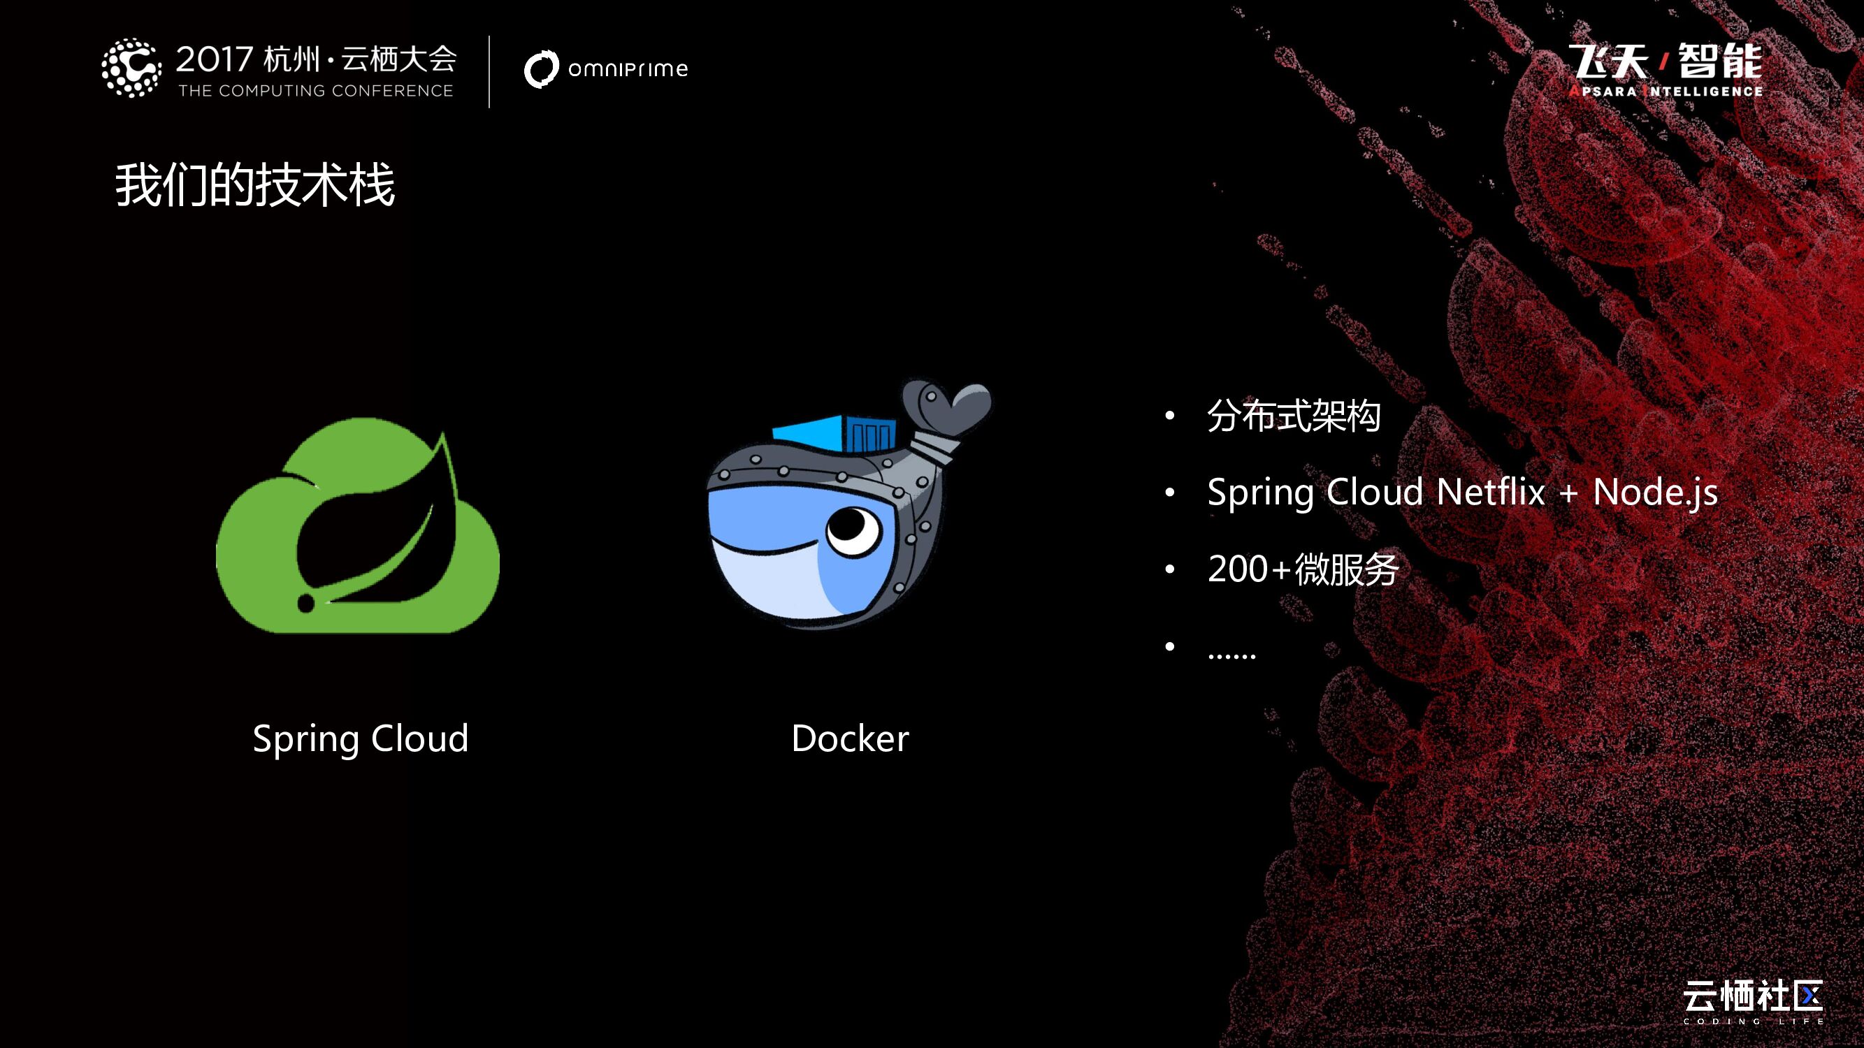
Task: Click the blue container on whale's back
Action: tap(836, 432)
